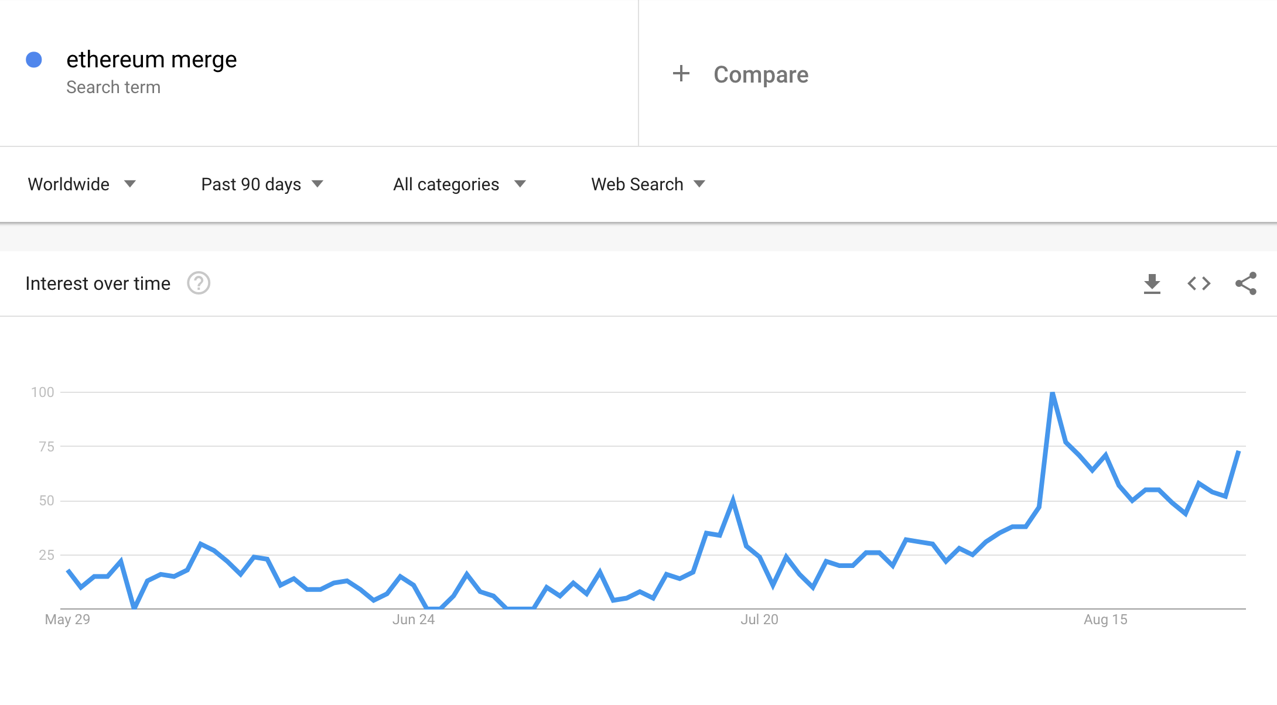
Task: Click the blue dot by ethereum merge
Action: 34,60
